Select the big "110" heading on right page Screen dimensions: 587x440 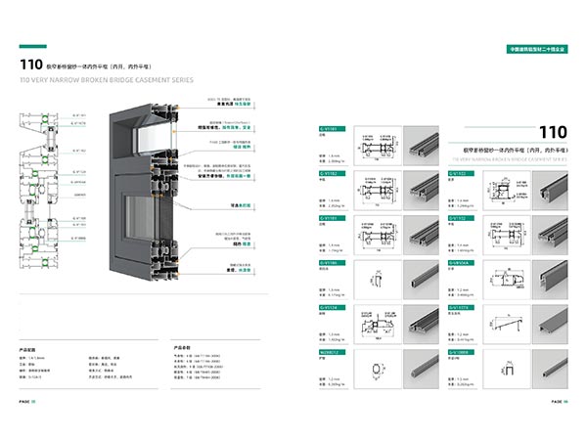tap(553, 132)
